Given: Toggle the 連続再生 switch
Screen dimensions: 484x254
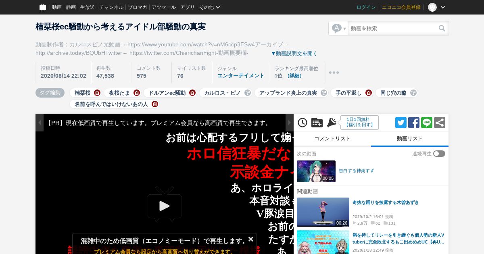Looking at the screenshot, I should point(439,154).
